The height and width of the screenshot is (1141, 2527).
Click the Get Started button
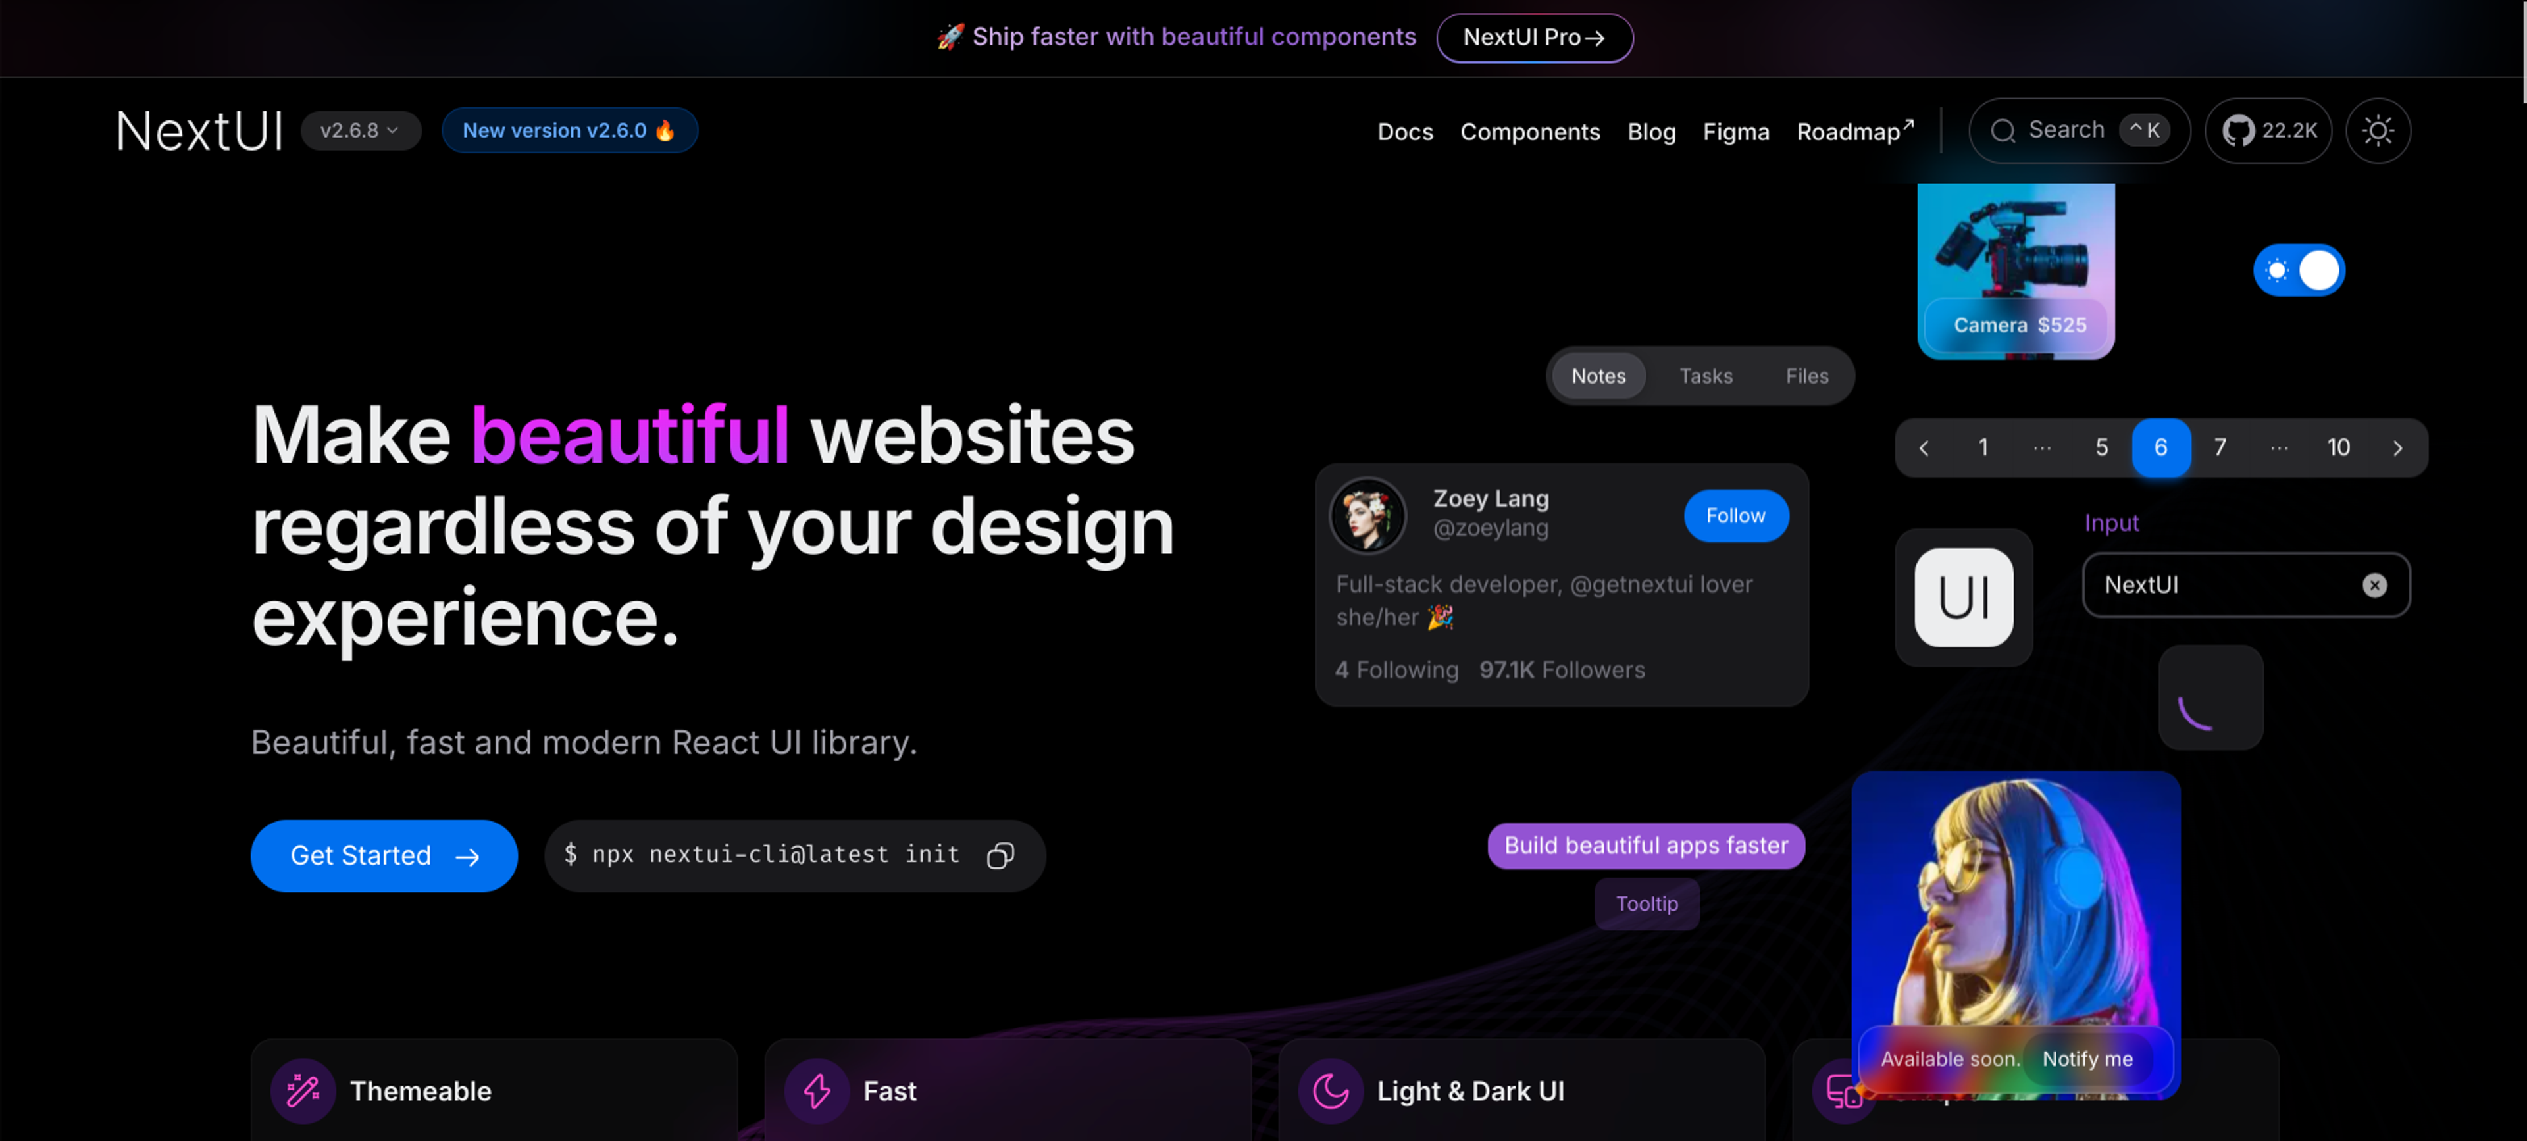384,854
